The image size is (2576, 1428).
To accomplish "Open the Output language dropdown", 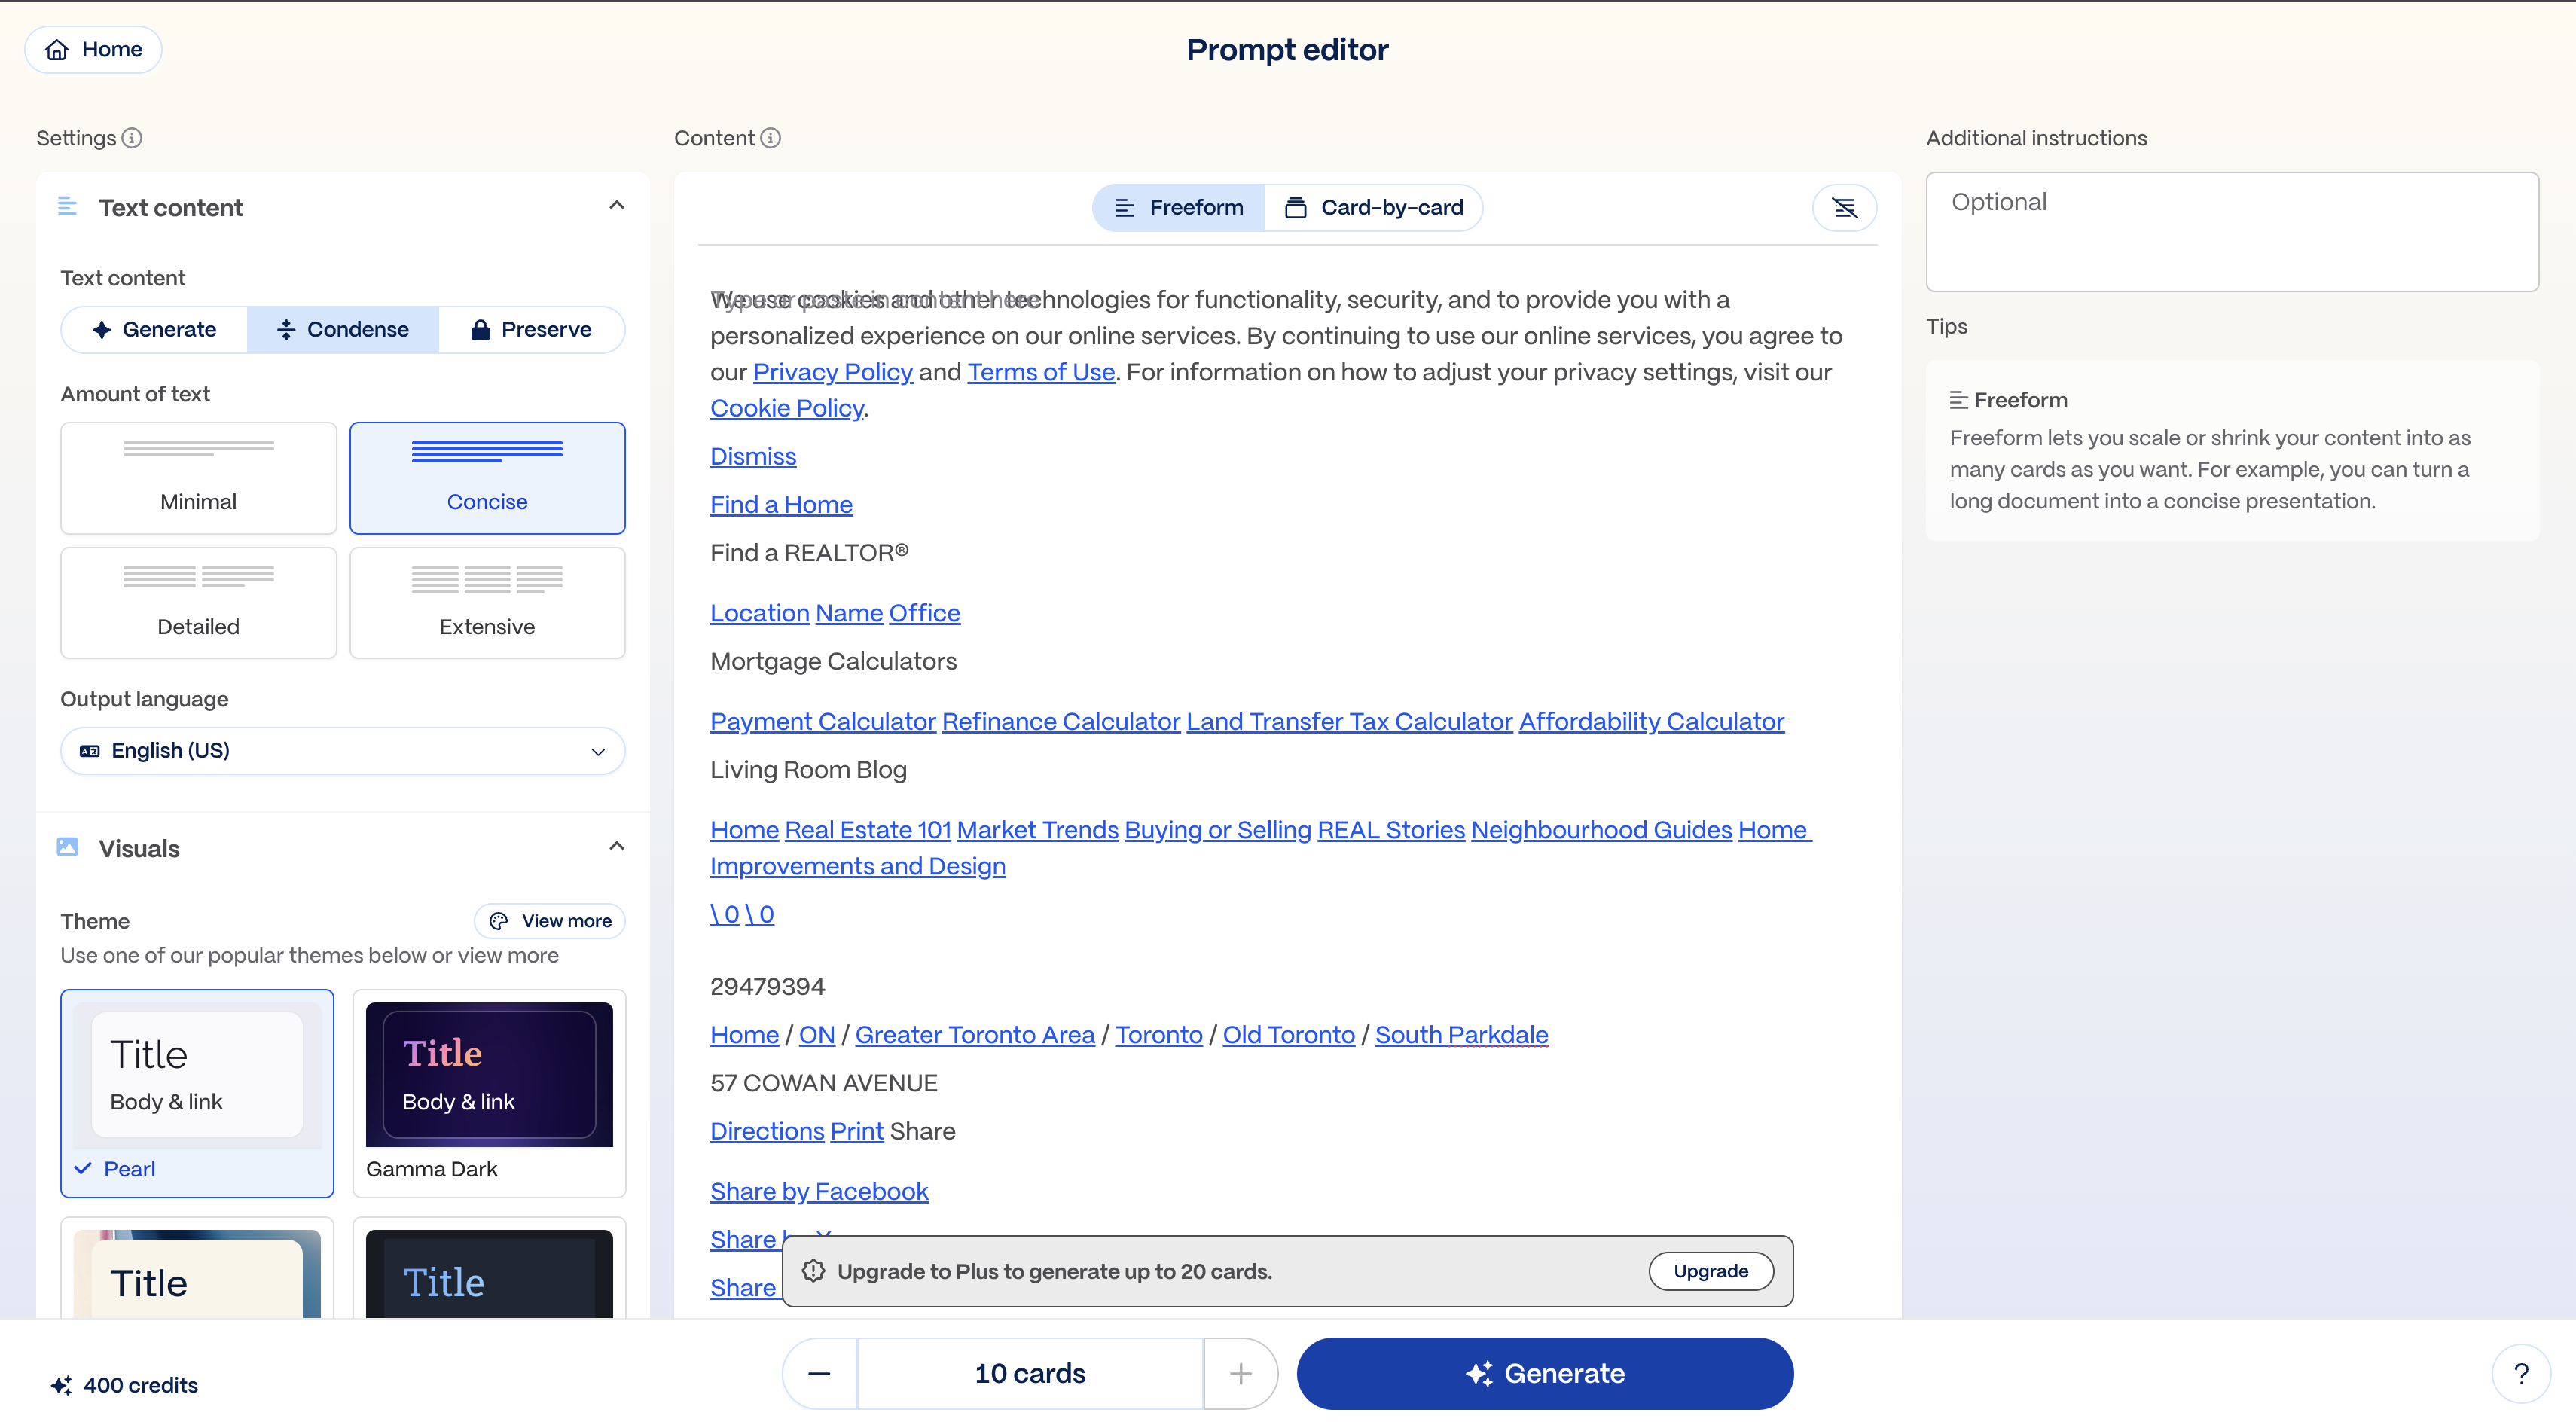I will coord(342,750).
